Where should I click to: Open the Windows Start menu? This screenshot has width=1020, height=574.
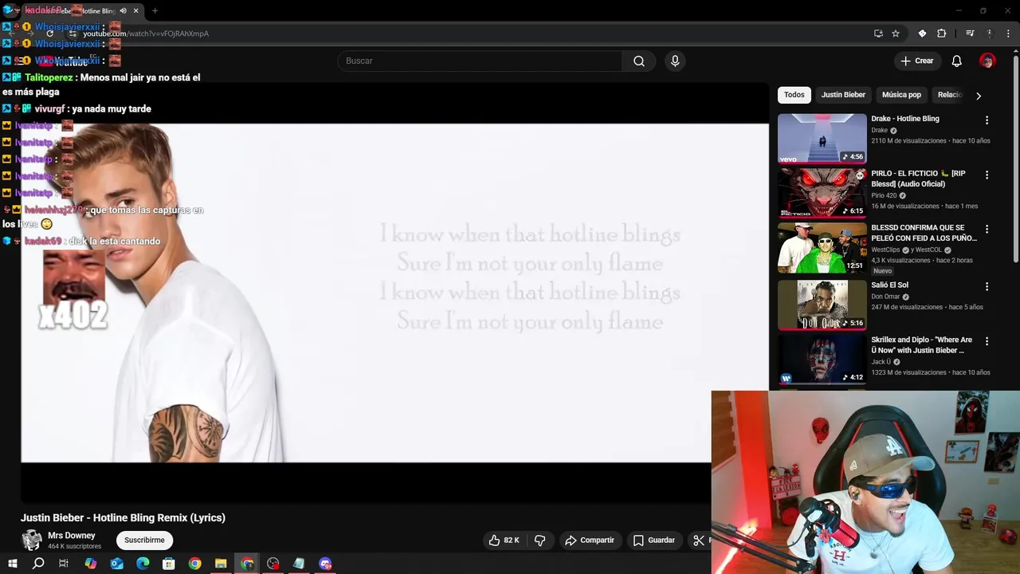coord(13,564)
